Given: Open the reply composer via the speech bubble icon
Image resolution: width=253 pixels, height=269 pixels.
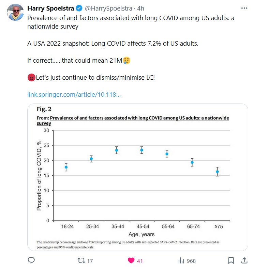Looking at the screenshot, I should (31, 260).
